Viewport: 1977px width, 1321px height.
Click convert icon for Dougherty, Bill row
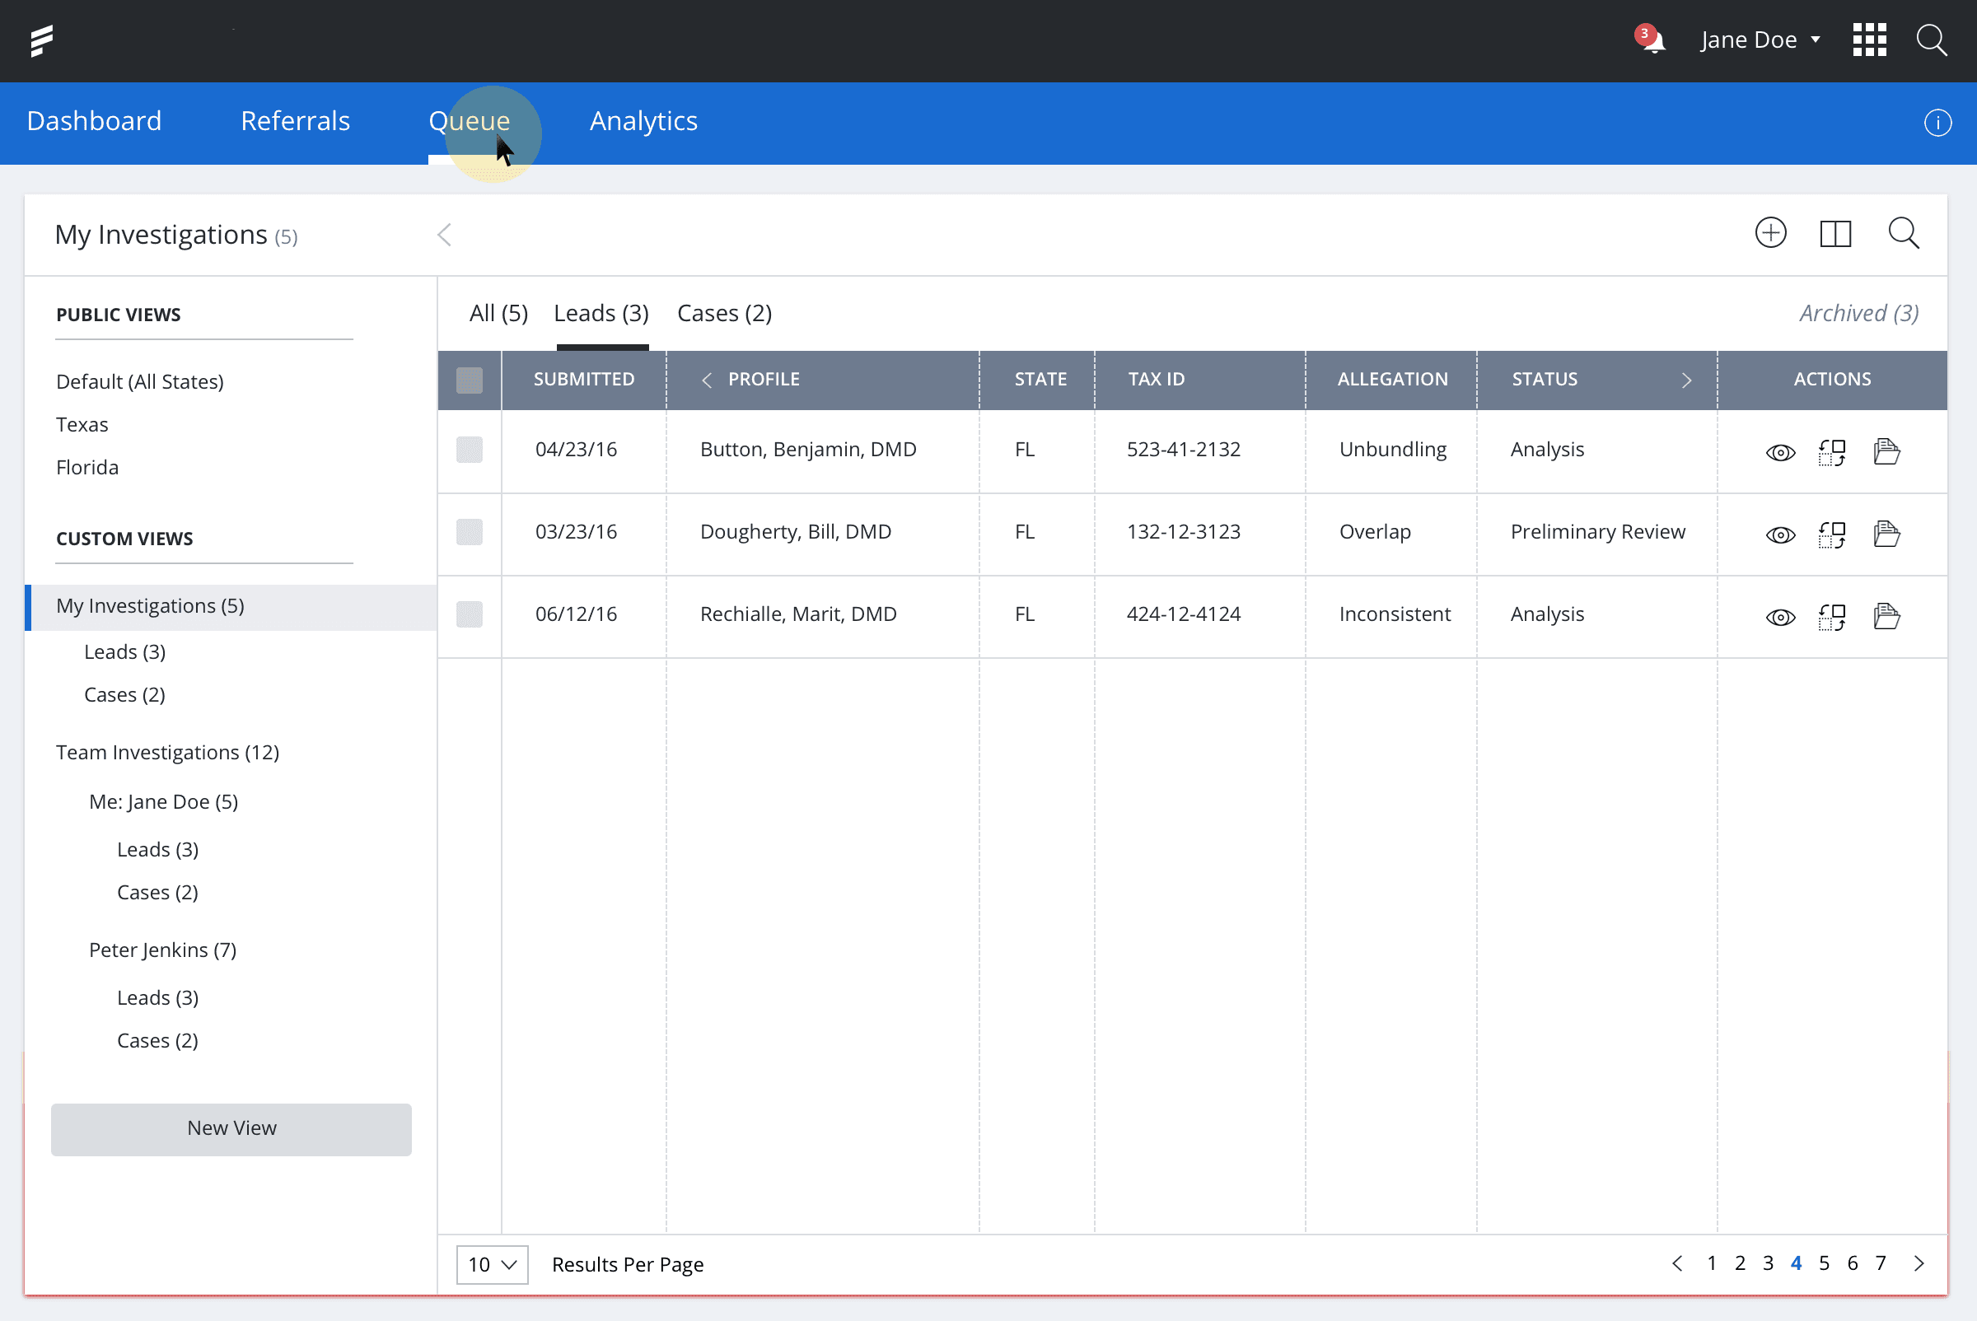point(1831,534)
